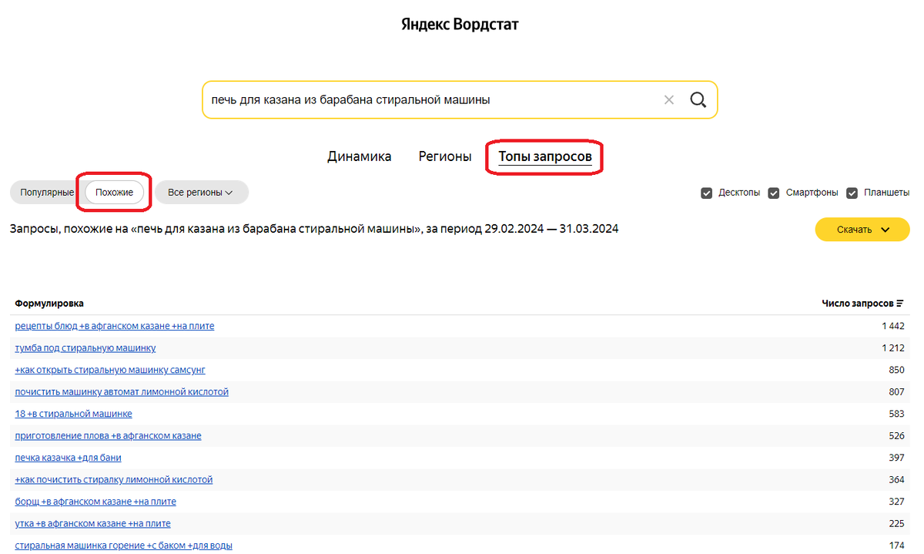Image resolution: width=924 pixels, height=554 pixels.
Task: Open query тумба под стиральную машинку
Action: click(85, 348)
